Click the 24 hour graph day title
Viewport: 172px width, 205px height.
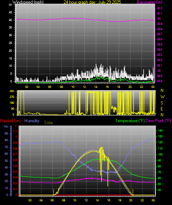coord(92,2)
